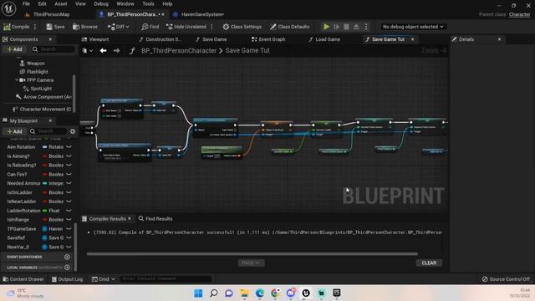Open the PAGE dropdown
Screen dimensions: 535x301
[x=251, y=263]
